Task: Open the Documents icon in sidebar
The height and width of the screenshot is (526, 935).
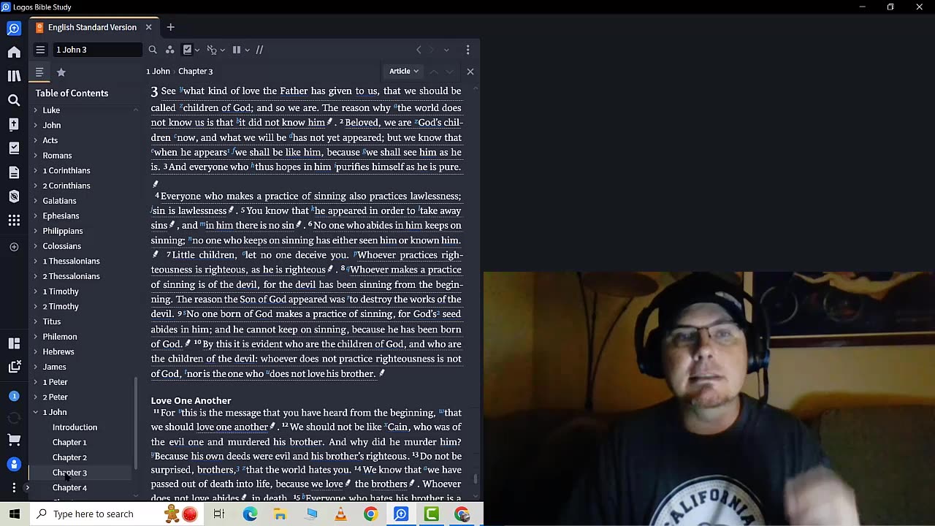Action: [14, 172]
